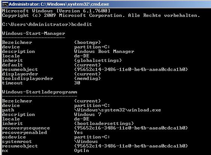The height and width of the screenshot is (155, 211).
Task: Click the osdevice partition=C: value
Action: (92, 137)
